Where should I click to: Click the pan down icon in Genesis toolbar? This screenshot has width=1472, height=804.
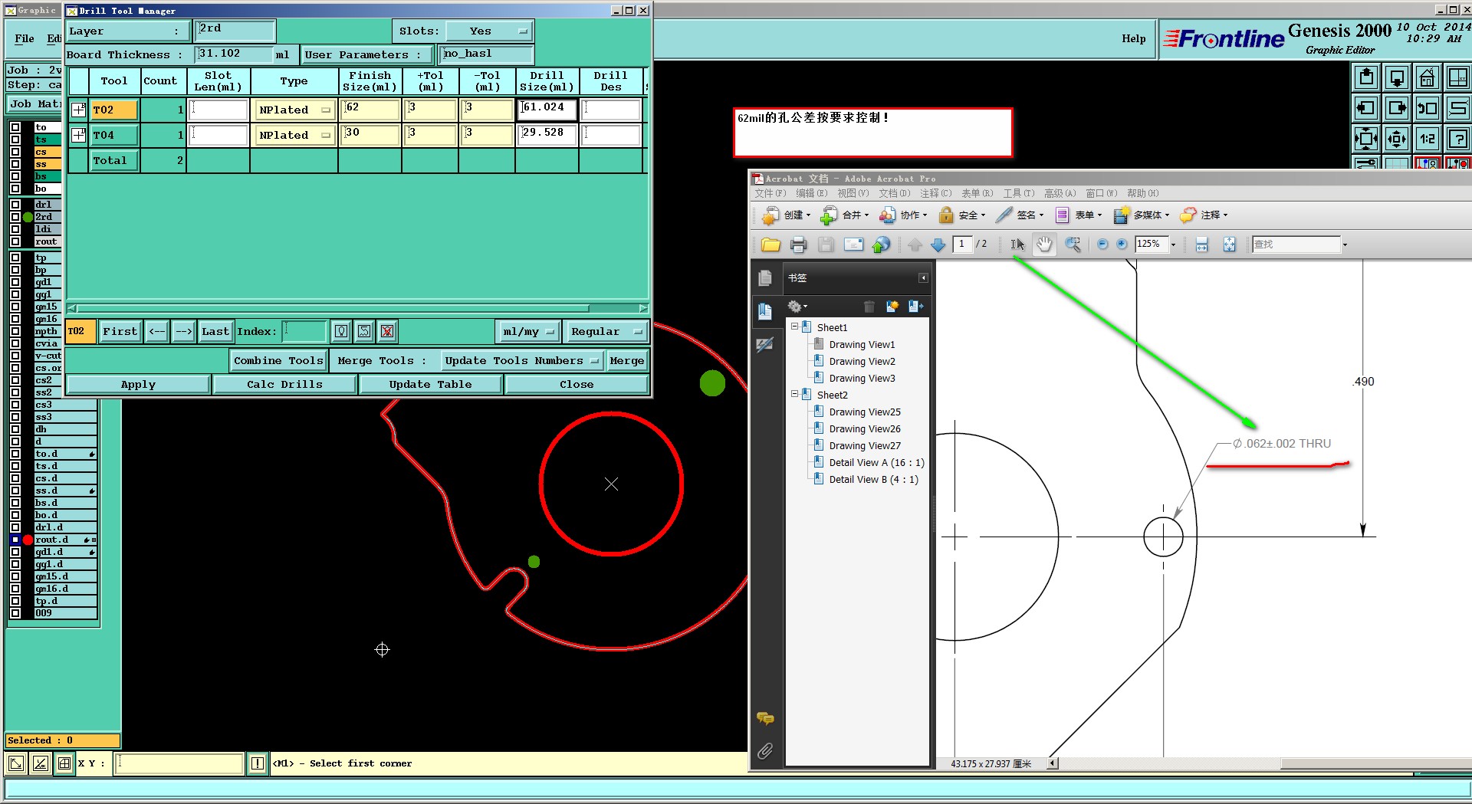1397,77
